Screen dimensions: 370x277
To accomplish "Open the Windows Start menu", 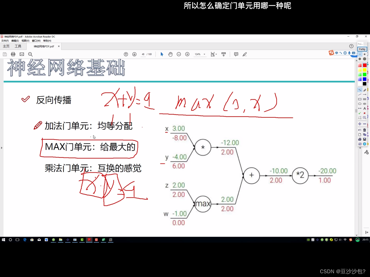I will [3, 240].
